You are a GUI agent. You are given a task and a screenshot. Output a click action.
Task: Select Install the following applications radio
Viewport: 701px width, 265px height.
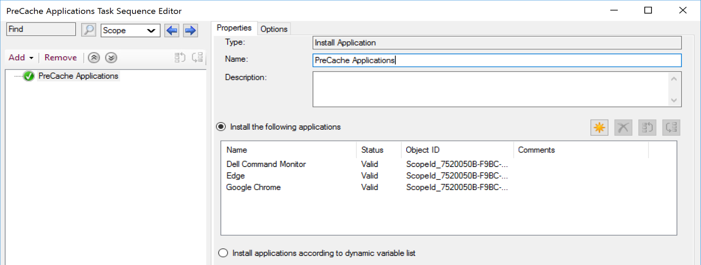coord(221,127)
